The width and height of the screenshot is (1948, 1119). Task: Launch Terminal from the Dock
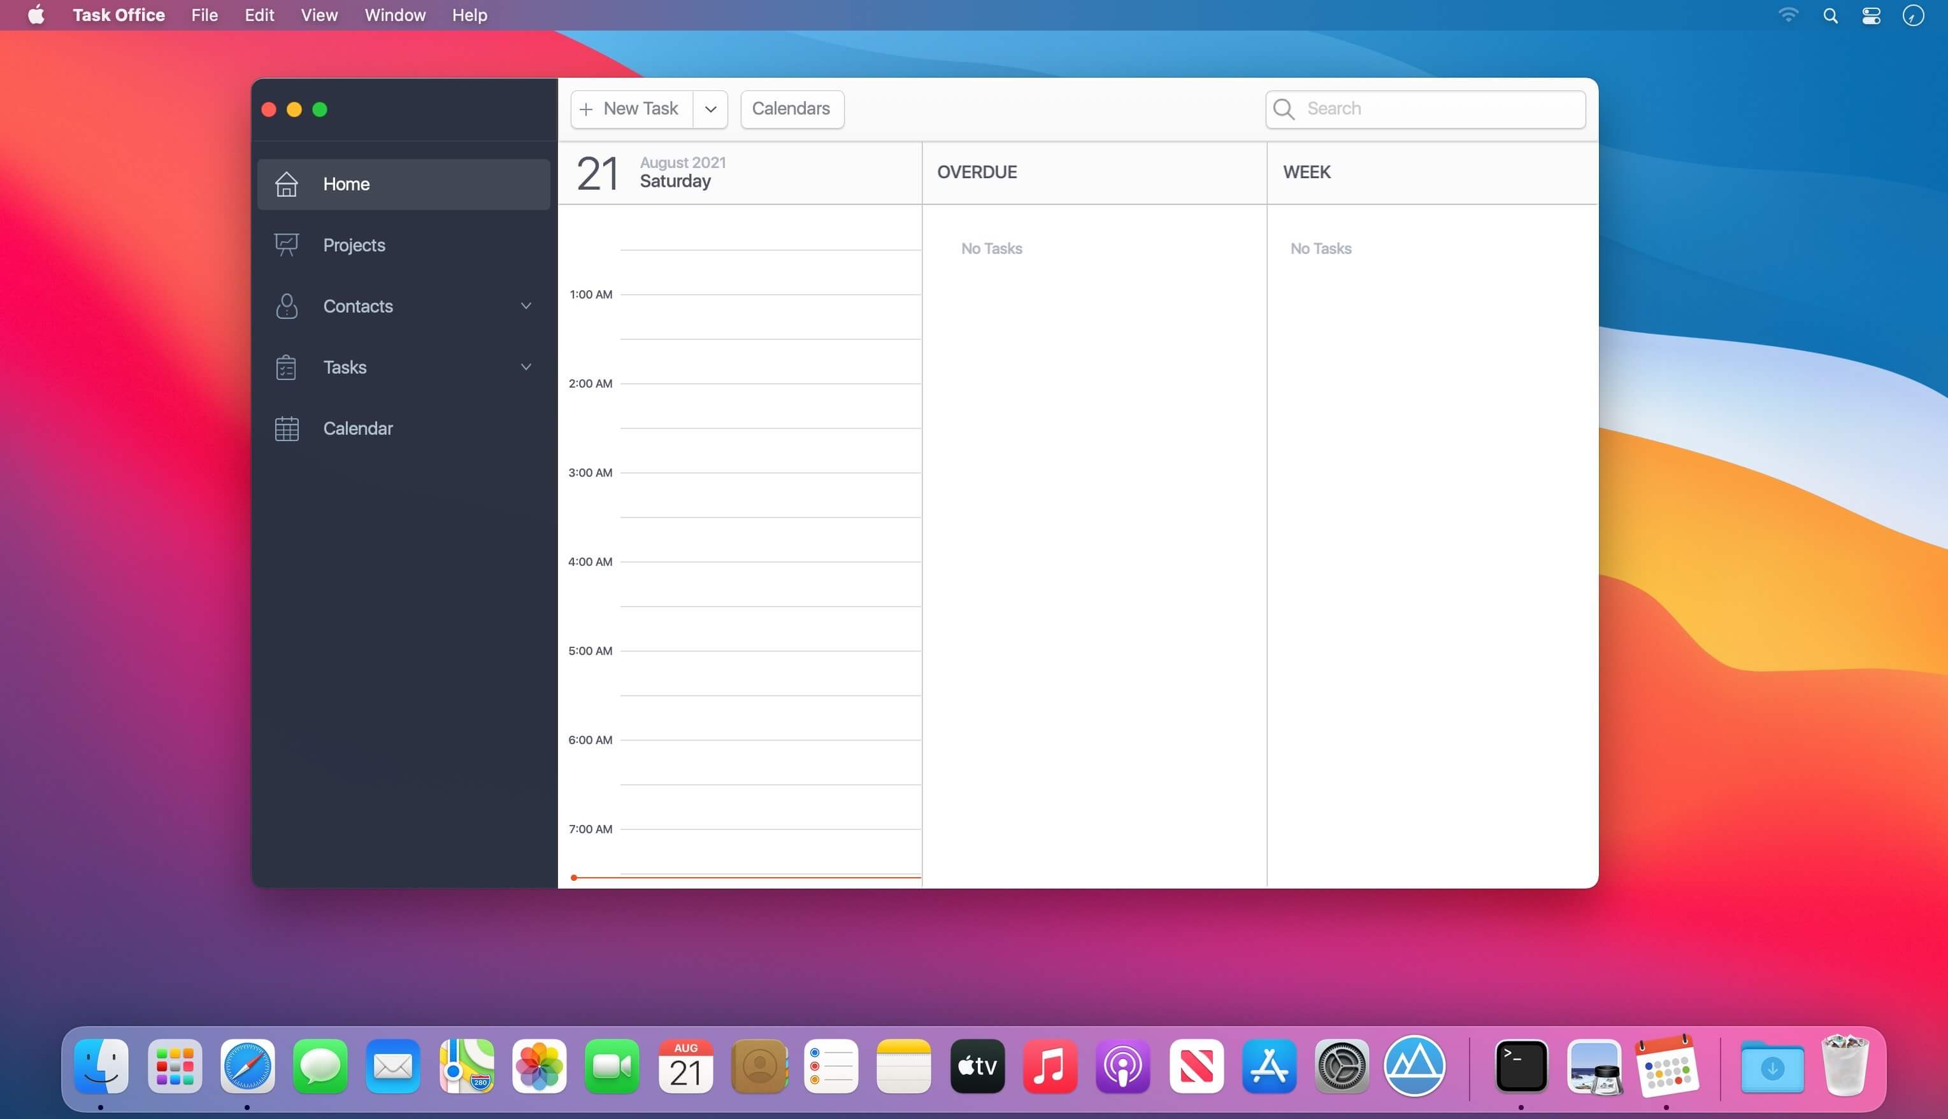coord(1521,1066)
